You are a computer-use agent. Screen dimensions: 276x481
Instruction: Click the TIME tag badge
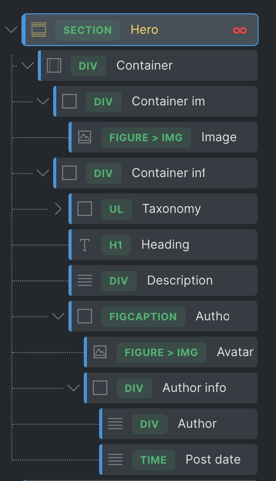point(153,460)
